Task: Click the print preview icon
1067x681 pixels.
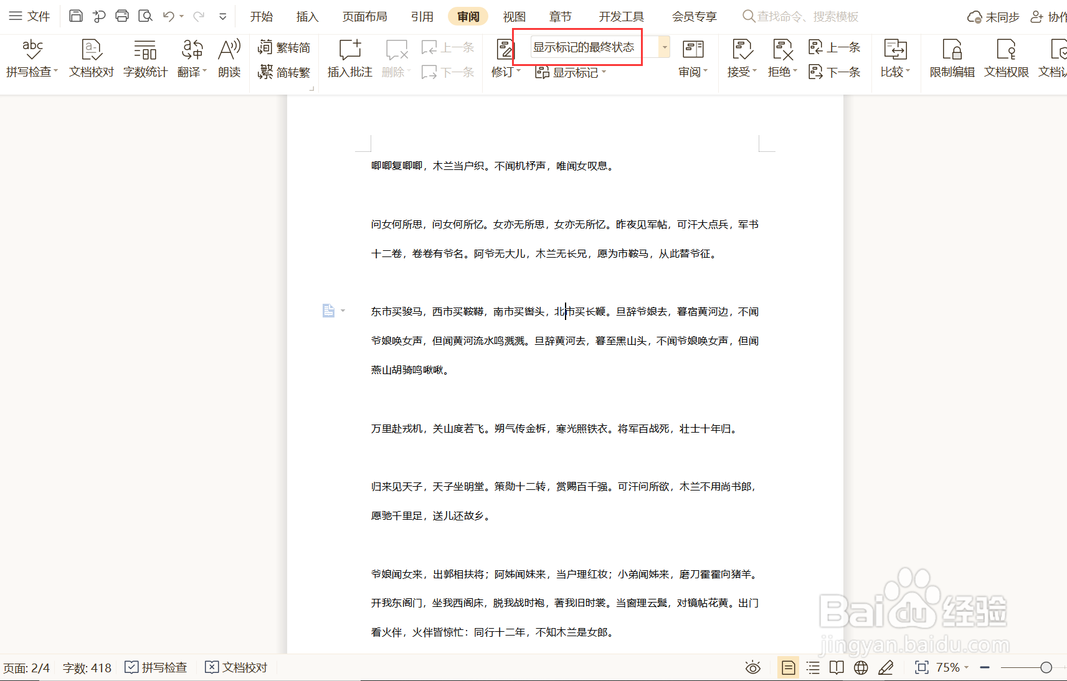Action: click(145, 16)
